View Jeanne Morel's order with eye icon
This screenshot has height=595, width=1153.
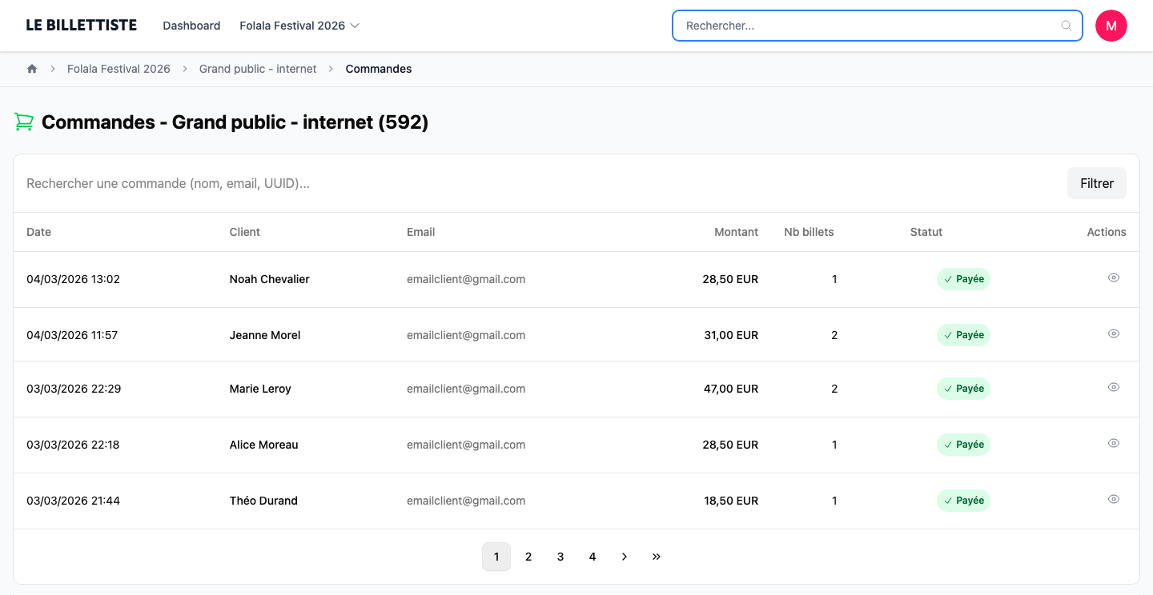pos(1113,333)
